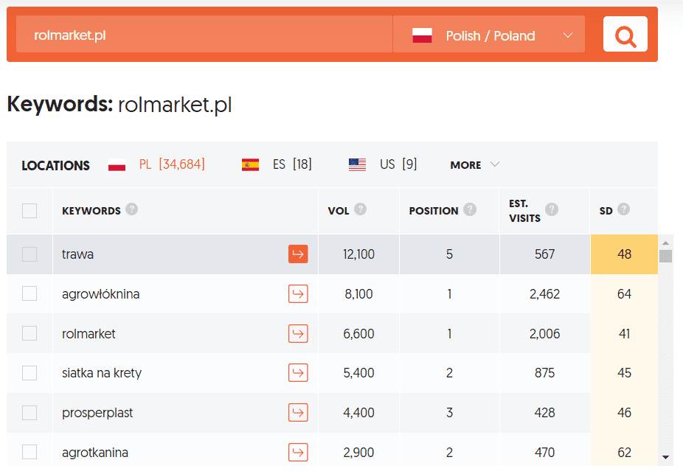Click the arrow icon next to agrotkanina
The width and height of the screenshot is (683, 474).
click(x=298, y=452)
